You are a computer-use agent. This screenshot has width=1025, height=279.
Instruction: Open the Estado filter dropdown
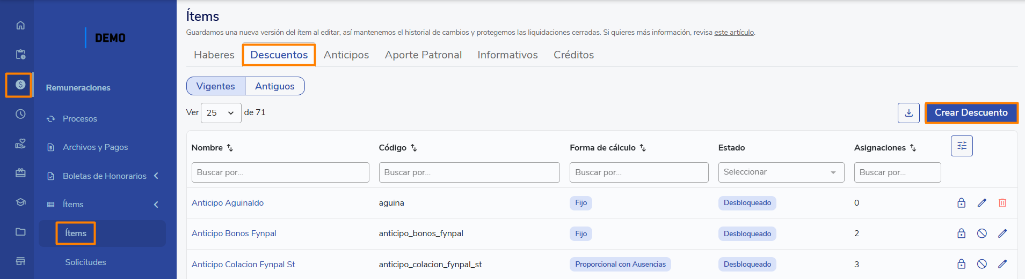[781, 172]
